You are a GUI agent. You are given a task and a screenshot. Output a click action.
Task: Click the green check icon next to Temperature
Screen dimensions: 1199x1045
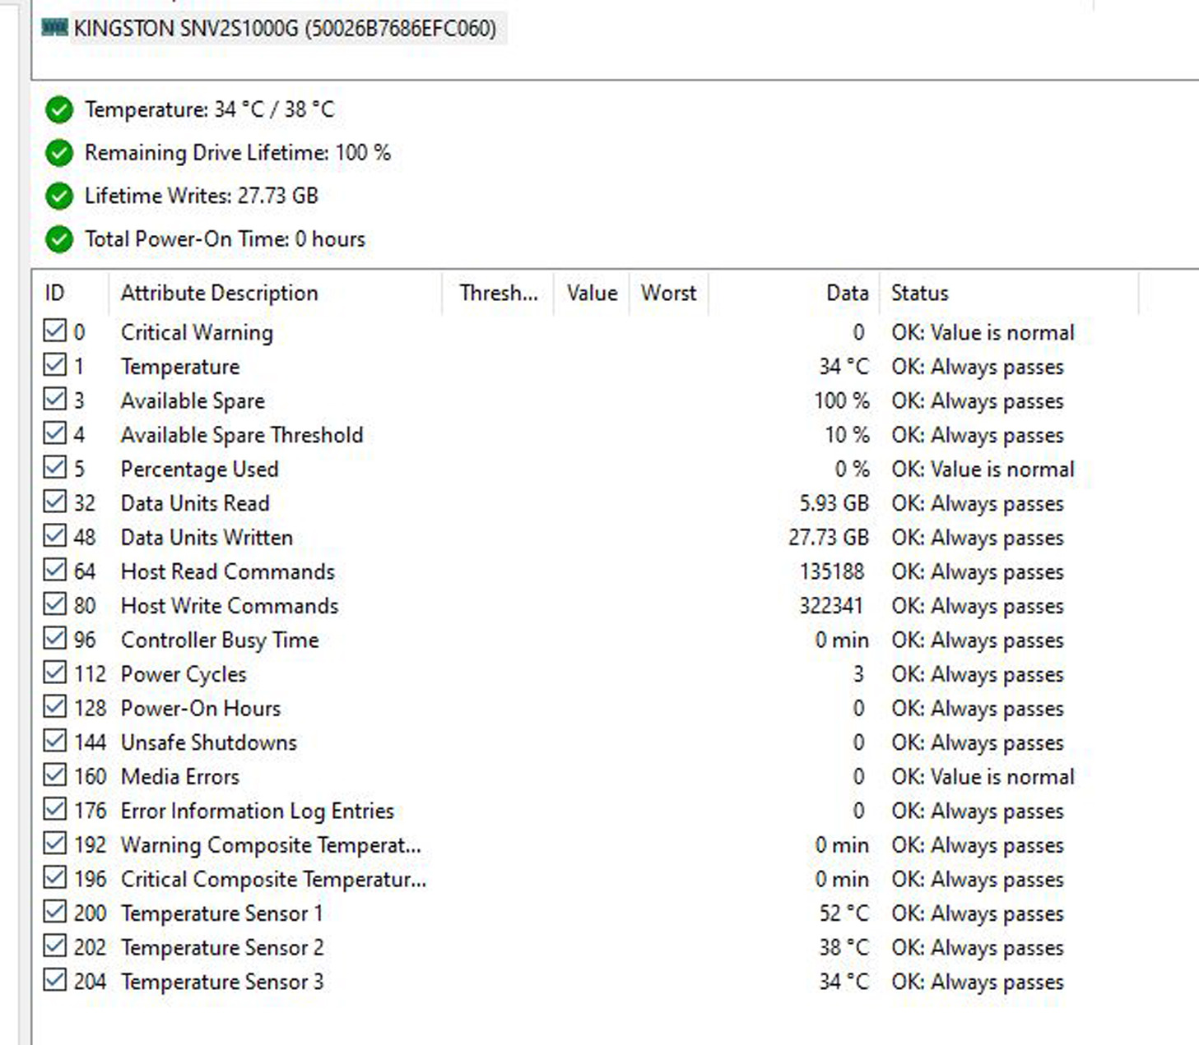(59, 109)
